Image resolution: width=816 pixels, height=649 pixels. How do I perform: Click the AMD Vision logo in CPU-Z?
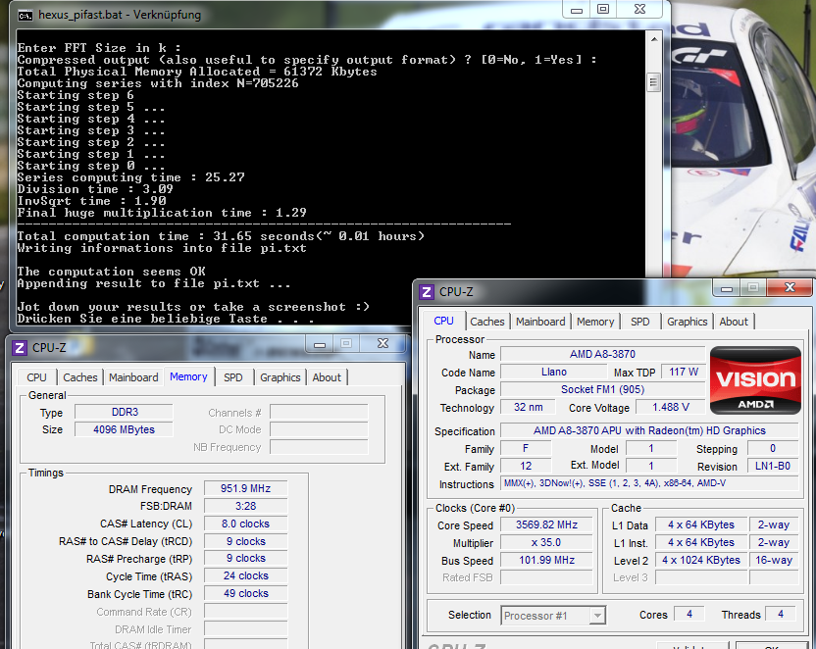click(755, 380)
